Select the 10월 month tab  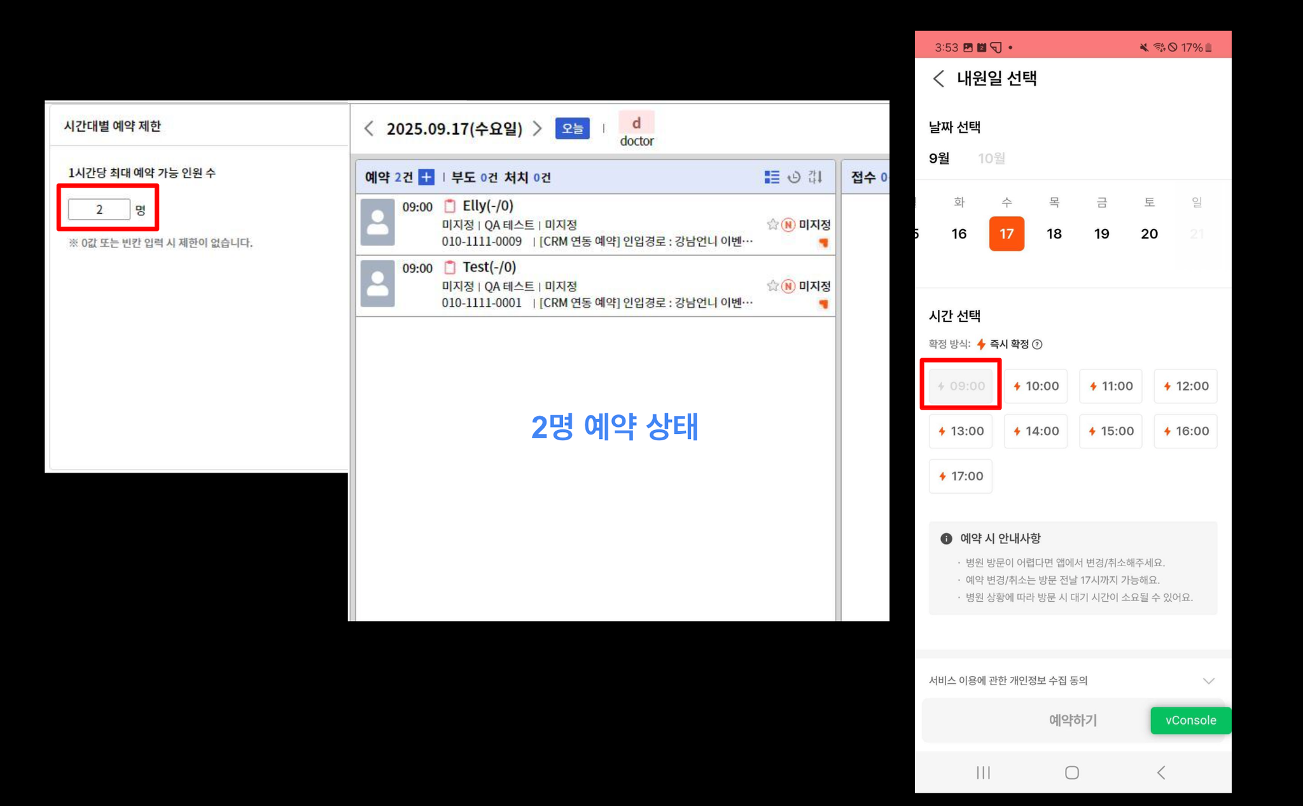[x=991, y=158]
